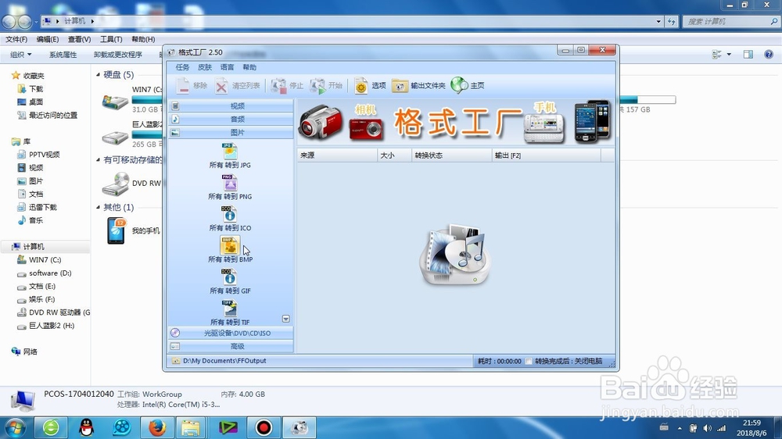Open the Explorer view options dropdown arrow

pos(729,55)
